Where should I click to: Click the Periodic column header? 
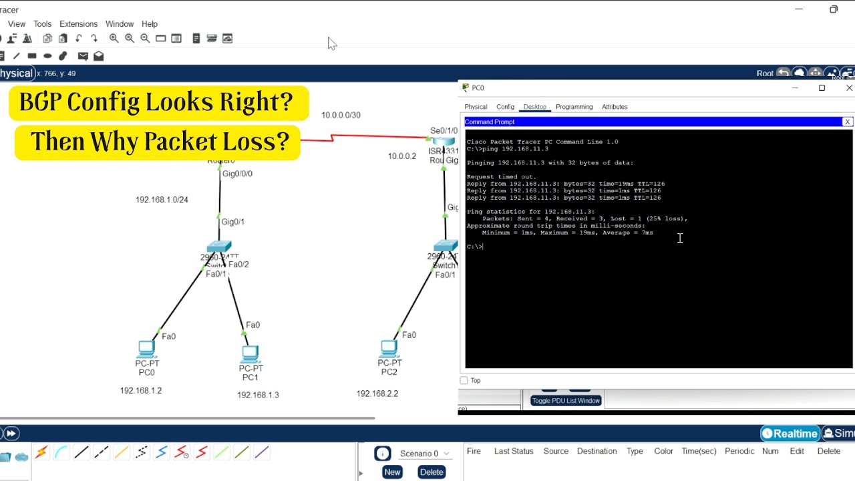pos(739,451)
